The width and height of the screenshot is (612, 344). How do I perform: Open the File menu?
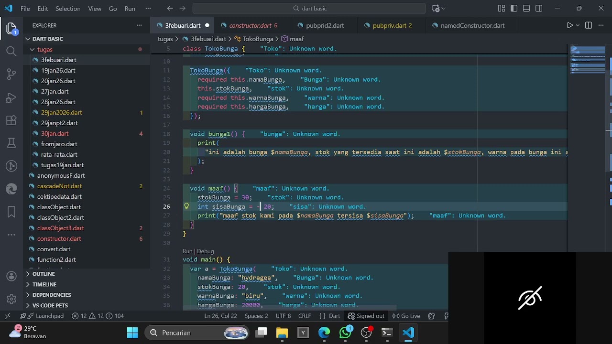[25, 9]
